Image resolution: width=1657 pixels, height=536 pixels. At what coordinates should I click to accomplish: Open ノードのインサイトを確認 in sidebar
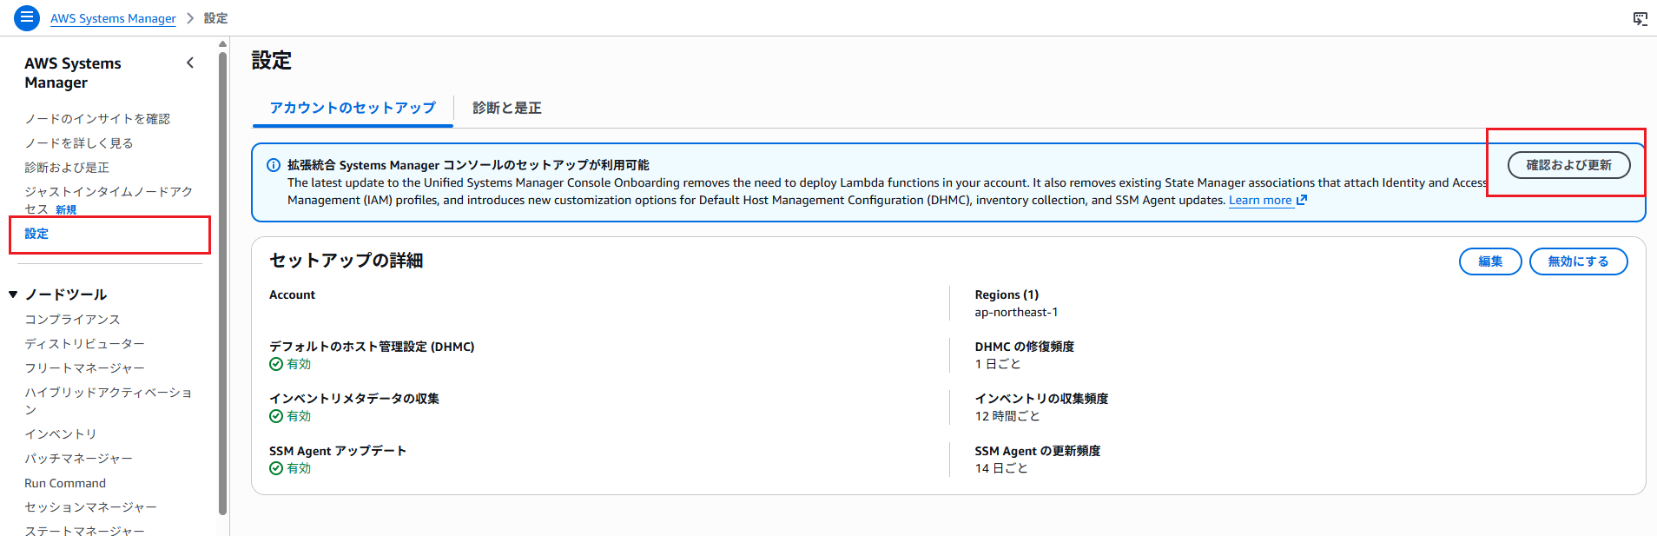coord(97,119)
